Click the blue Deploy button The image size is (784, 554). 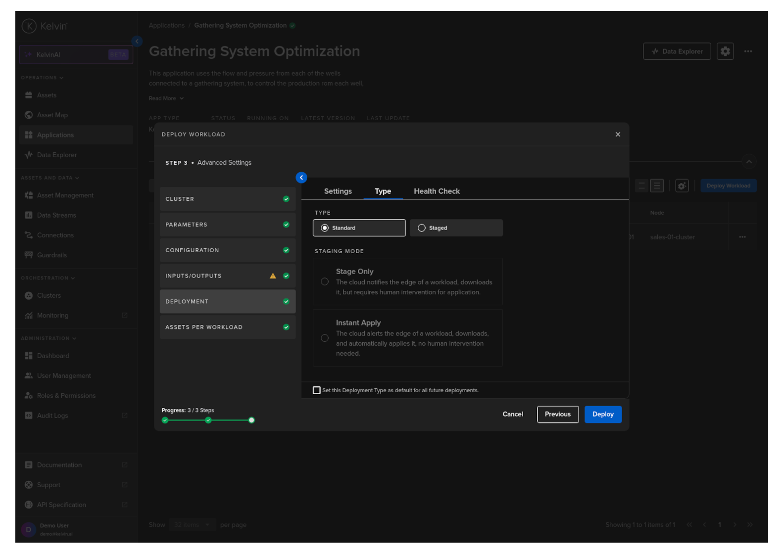[602, 415]
